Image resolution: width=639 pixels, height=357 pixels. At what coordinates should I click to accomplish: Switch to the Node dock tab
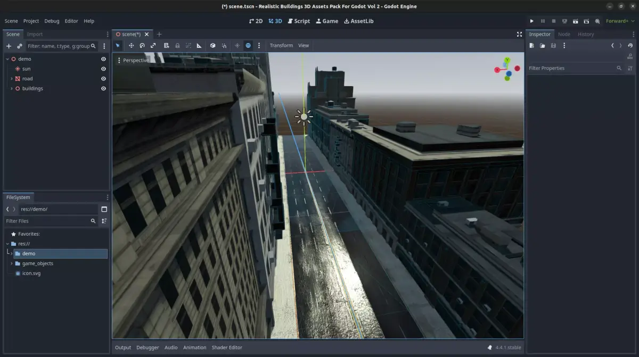pos(564,34)
